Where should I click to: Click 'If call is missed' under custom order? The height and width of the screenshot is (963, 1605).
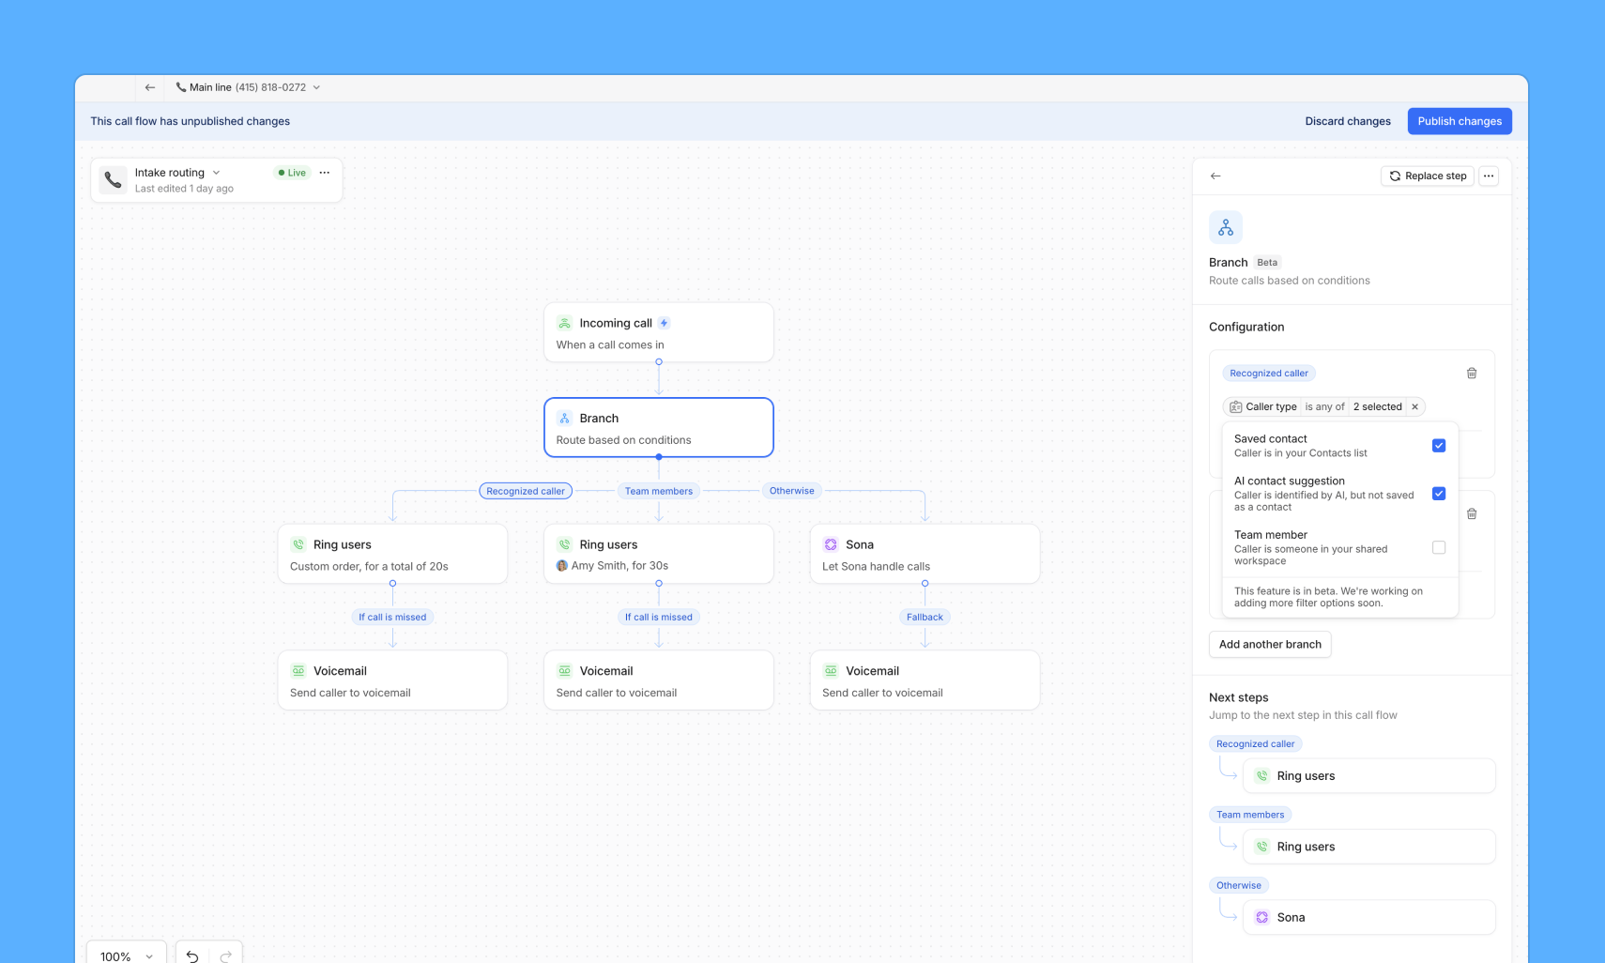click(x=392, y=617)
